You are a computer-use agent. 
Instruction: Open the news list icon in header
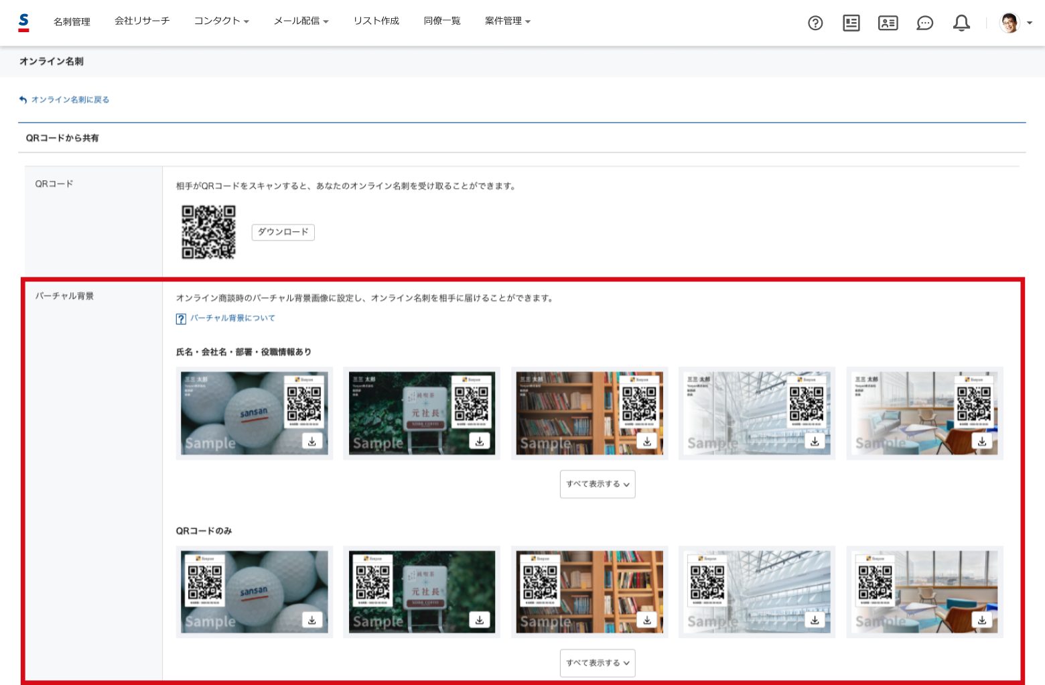[x=851, y=23]
